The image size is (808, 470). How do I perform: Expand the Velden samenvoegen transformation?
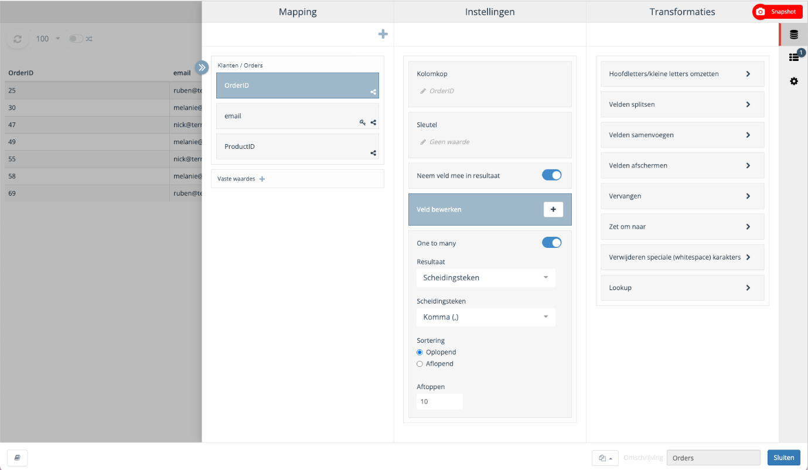683,135
